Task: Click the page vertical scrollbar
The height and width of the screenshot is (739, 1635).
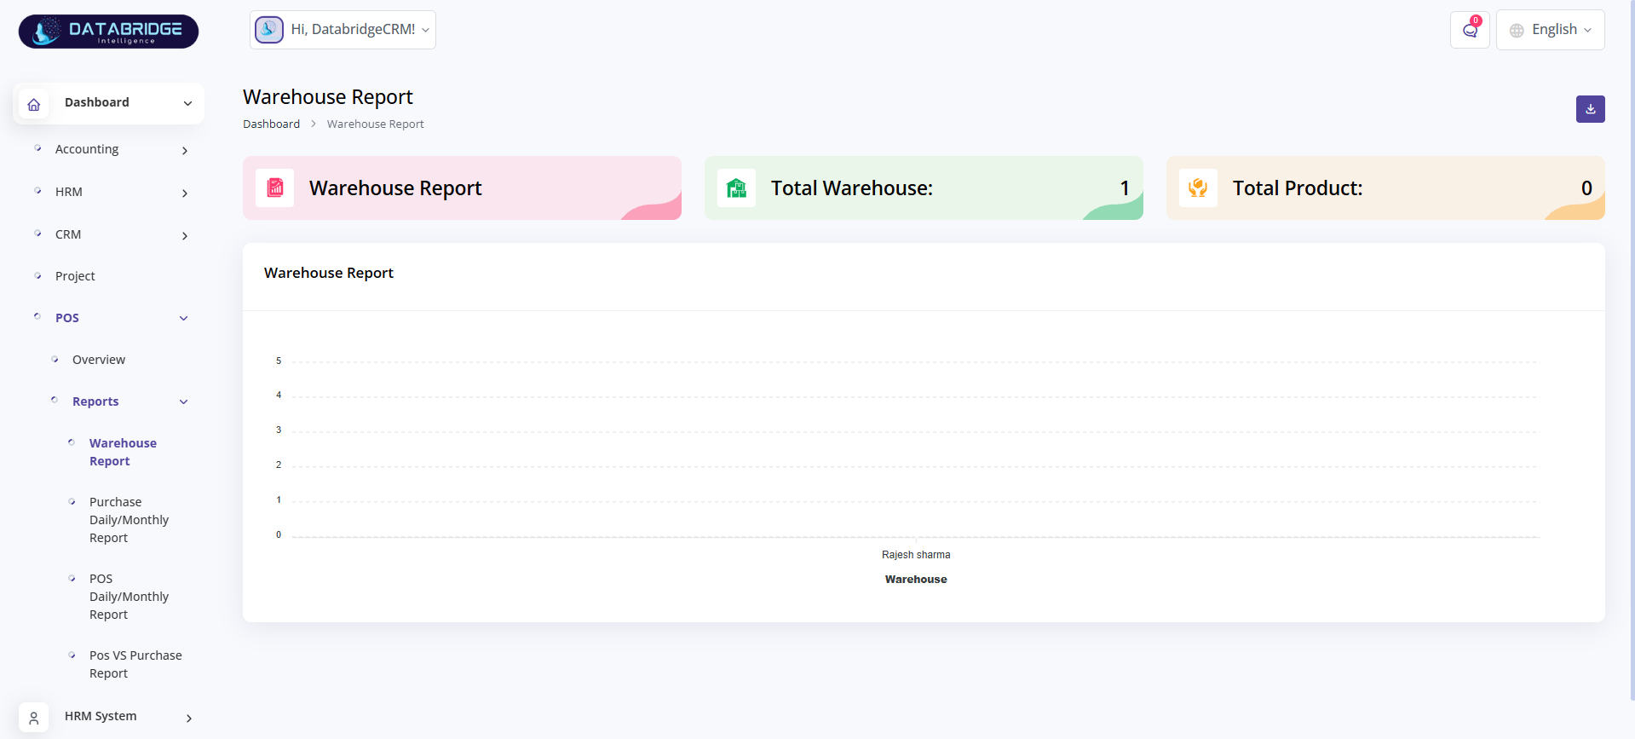Action: coord(1632,349)
